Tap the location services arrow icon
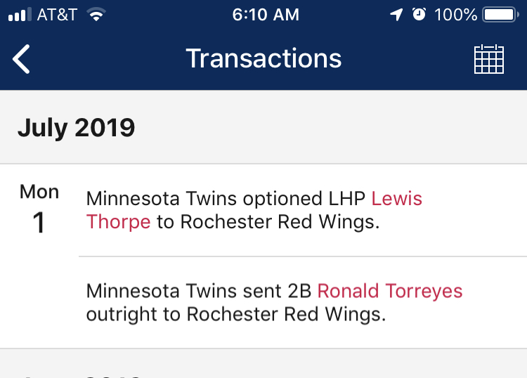 coord(397,15)
